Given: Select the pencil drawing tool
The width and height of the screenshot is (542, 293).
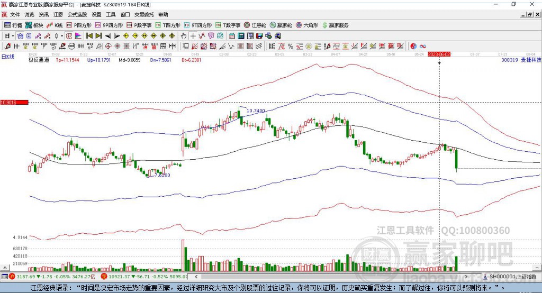Looking at the screenshot, I should 7,47.
